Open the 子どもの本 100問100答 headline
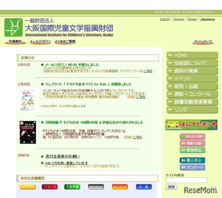The width and height of the screenshot is (222, 198). tap(94, 123)
